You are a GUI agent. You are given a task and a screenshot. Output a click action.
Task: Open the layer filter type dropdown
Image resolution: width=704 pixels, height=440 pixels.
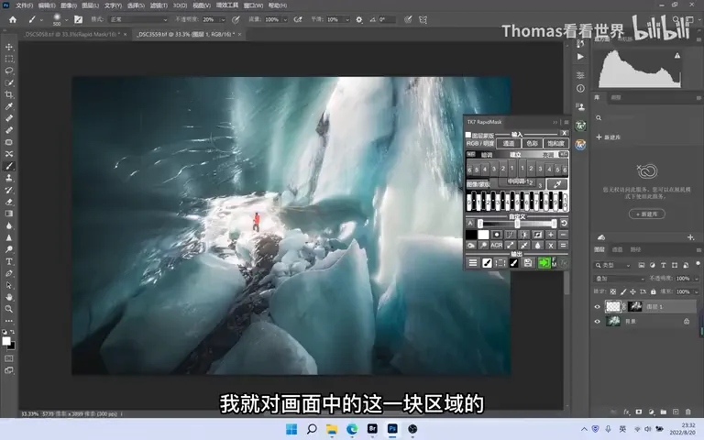(612, 265)
